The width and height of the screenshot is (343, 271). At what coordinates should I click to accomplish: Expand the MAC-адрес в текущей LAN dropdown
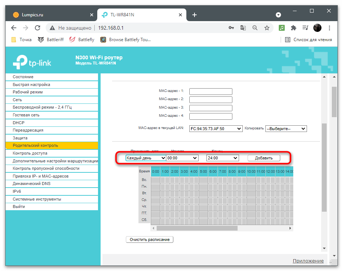(216, 129)
